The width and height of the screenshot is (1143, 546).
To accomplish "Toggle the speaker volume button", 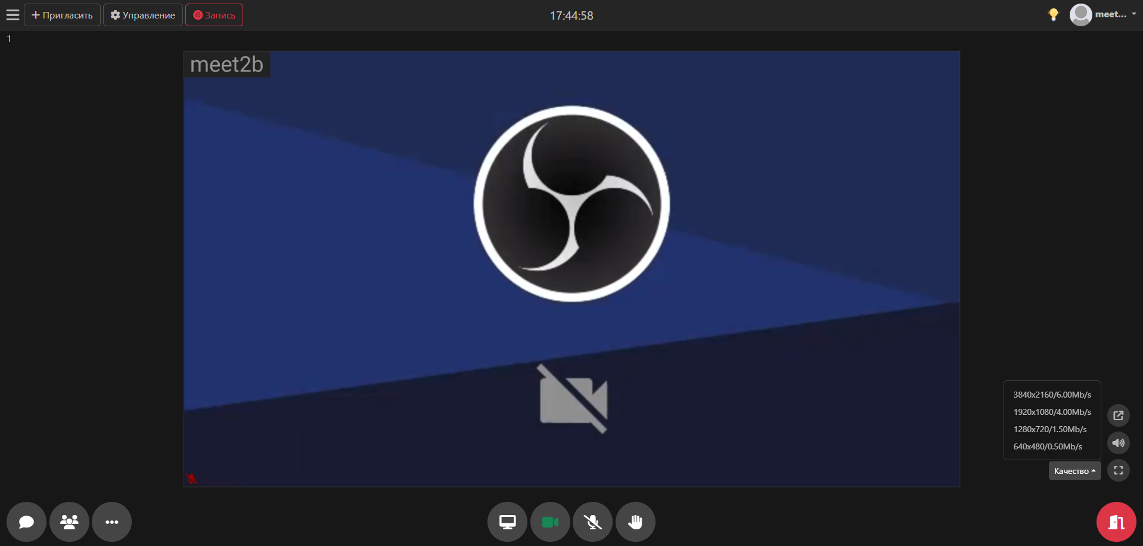I will 1118,443.
